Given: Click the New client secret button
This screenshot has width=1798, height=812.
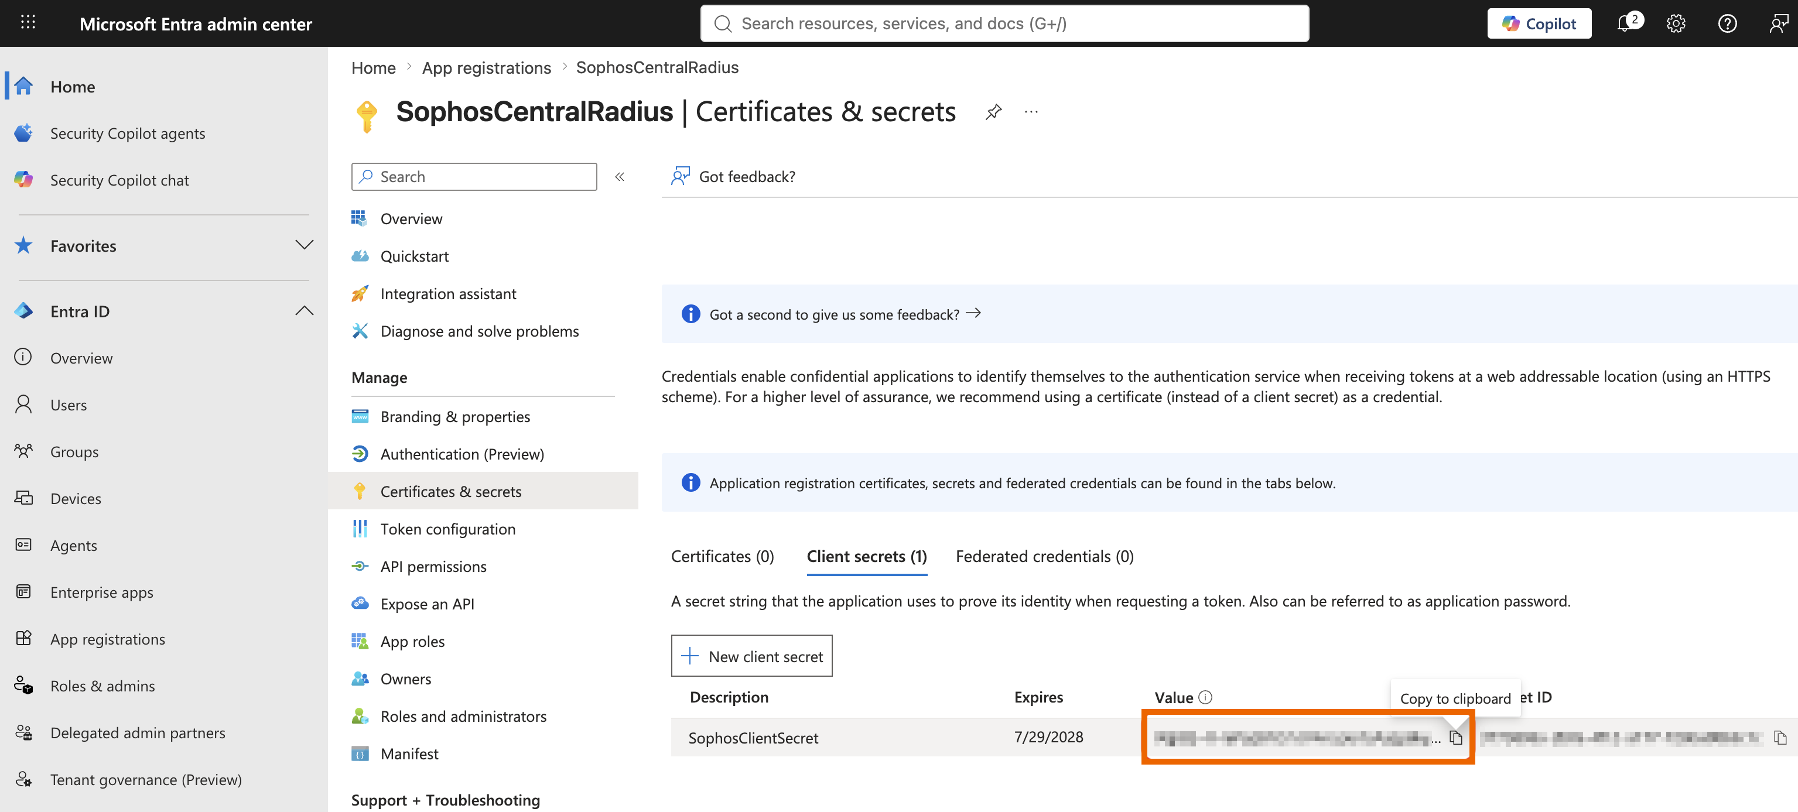Looking at the screenshot, I should [751, 656].
